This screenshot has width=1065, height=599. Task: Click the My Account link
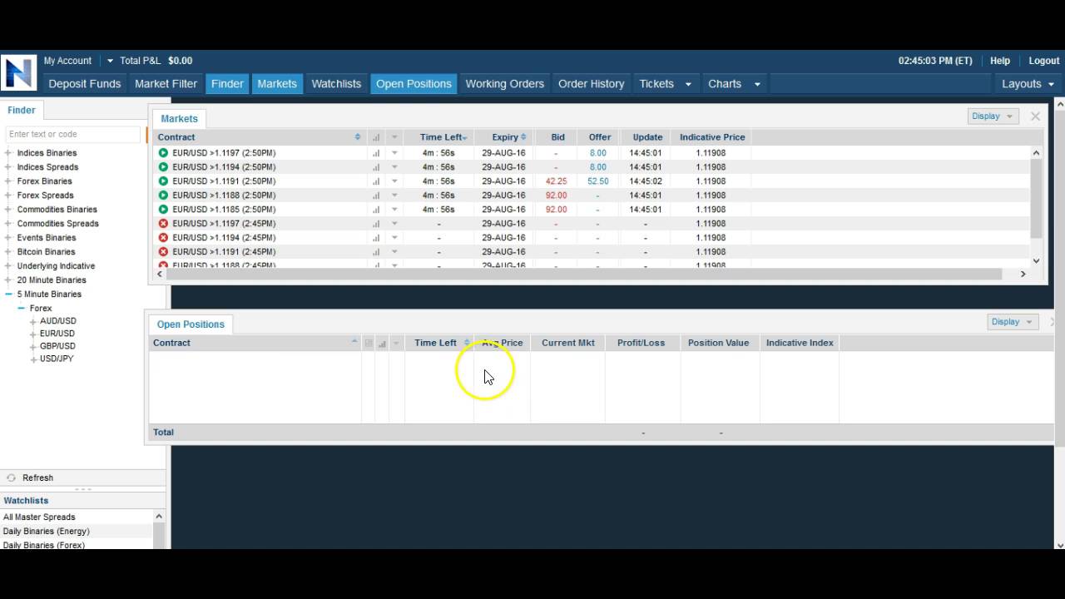click(67, 61)
